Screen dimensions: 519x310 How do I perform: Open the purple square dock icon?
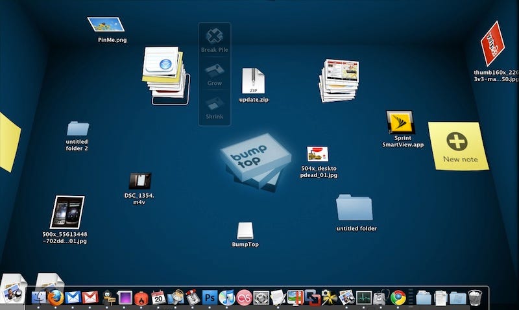point(125,298)
